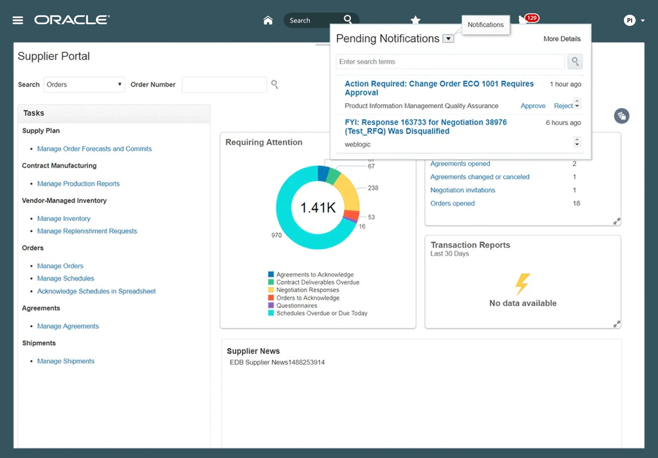Image resolution: width=658 pixels, height=458 pixels.
Task: Open the Manage Shipments task
Action: click(x=66, y=361)
